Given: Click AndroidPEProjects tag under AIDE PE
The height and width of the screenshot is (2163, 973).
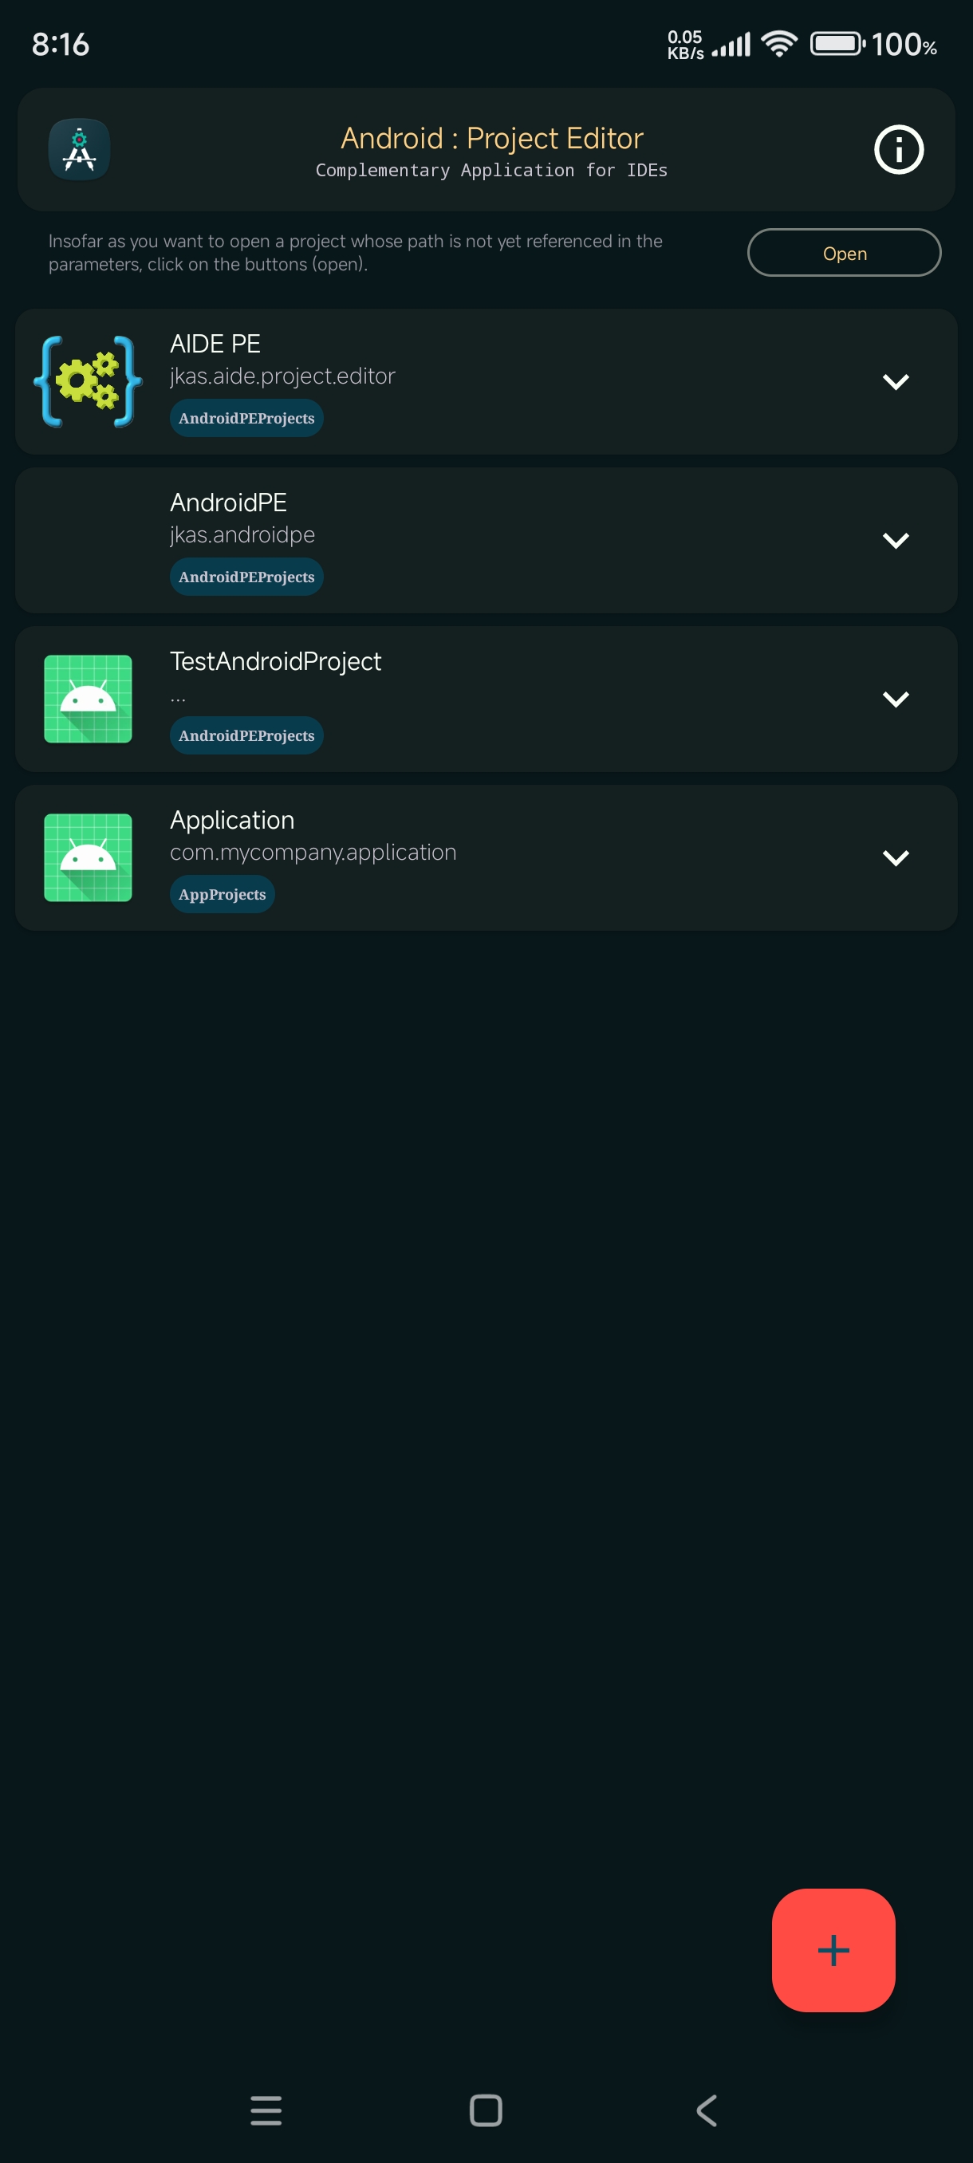Looking at the screenshot, I should [x=246, y=418].
